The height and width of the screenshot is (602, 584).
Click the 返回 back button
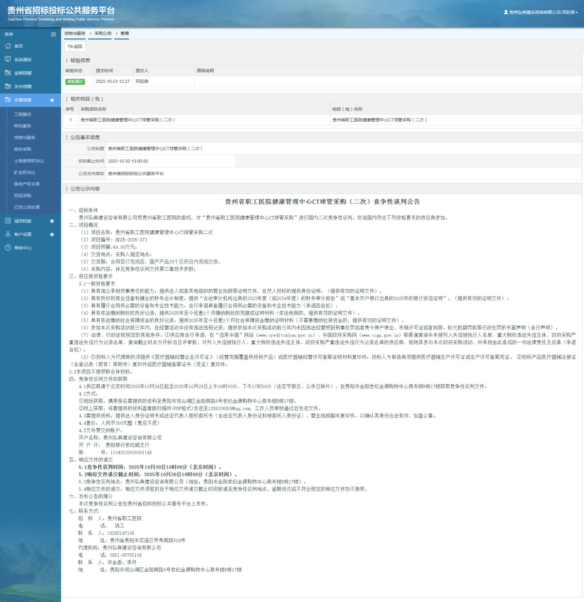click(75, 46)
